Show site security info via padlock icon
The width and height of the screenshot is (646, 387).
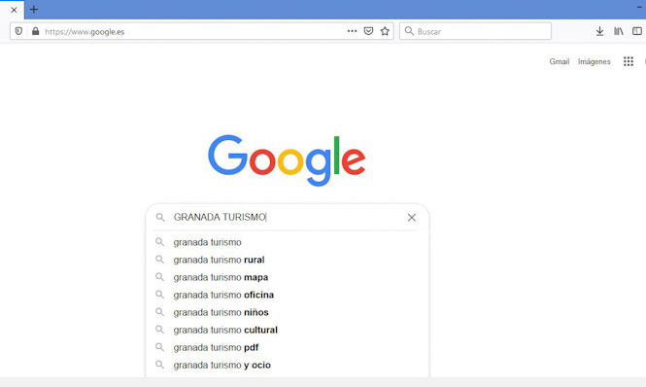click(x=35, y=31)
